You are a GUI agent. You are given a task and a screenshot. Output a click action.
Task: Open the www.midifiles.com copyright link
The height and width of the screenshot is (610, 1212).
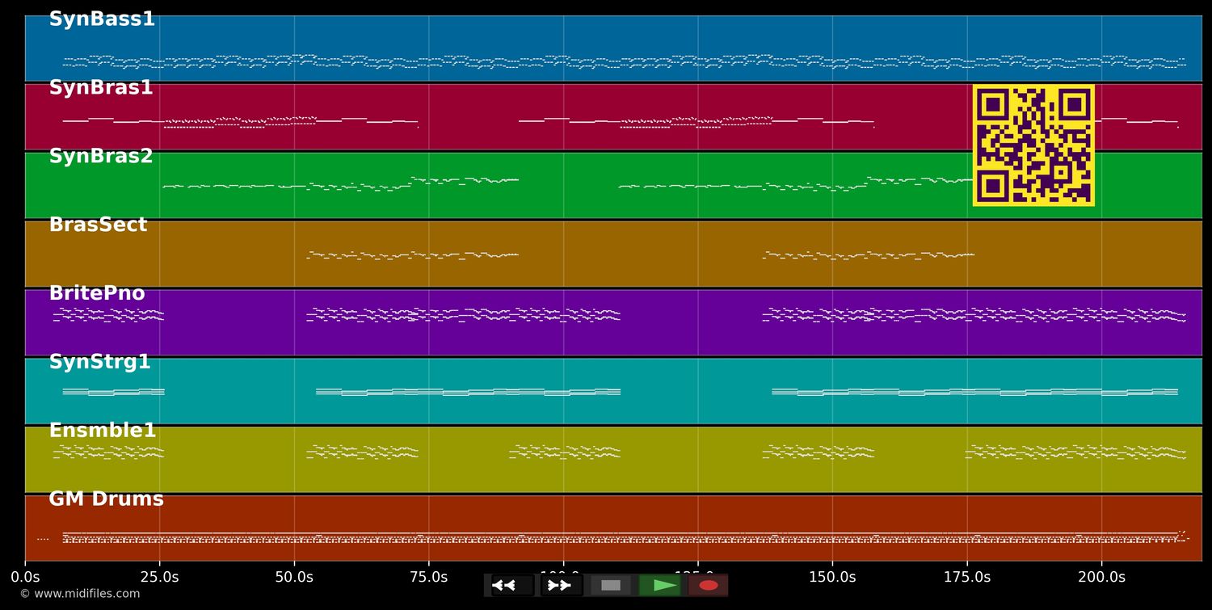pos(80,594)
